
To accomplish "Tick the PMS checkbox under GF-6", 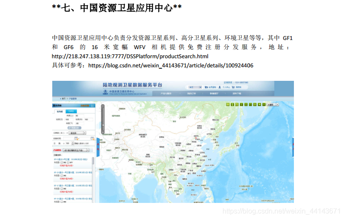I will click(62, 162).
